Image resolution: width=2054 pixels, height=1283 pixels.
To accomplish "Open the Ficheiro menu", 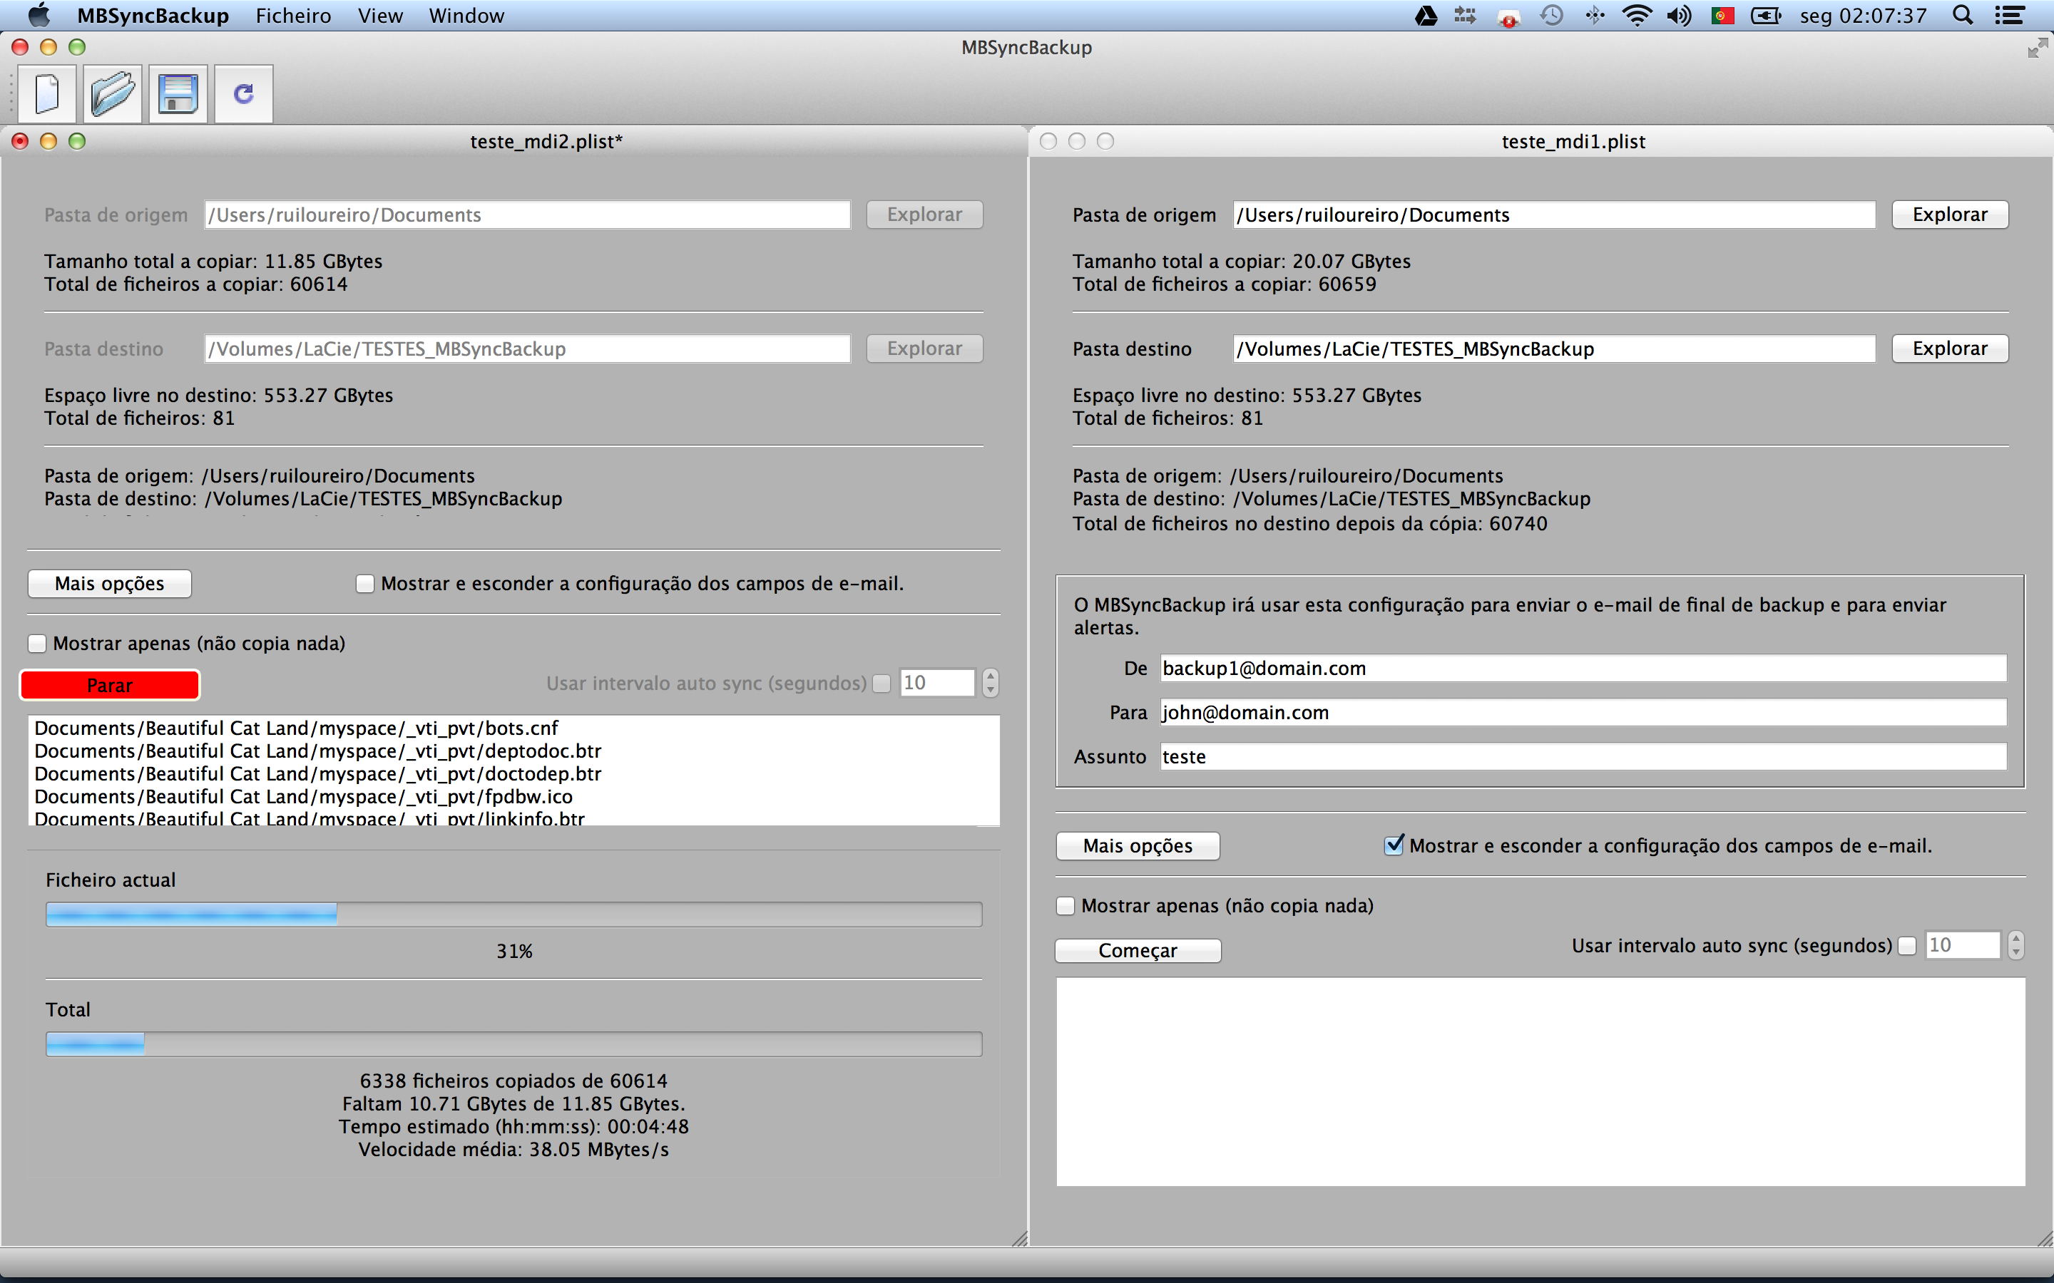I will click(x=294, y=15).
